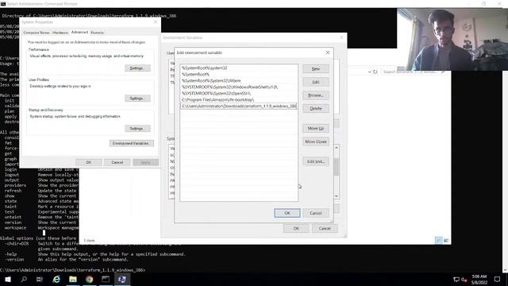Click into the terraform_1.1.9_windows_386 path field
Viewport: 508px width, 286px height.
pyautogui.click(x=239, y=106)
